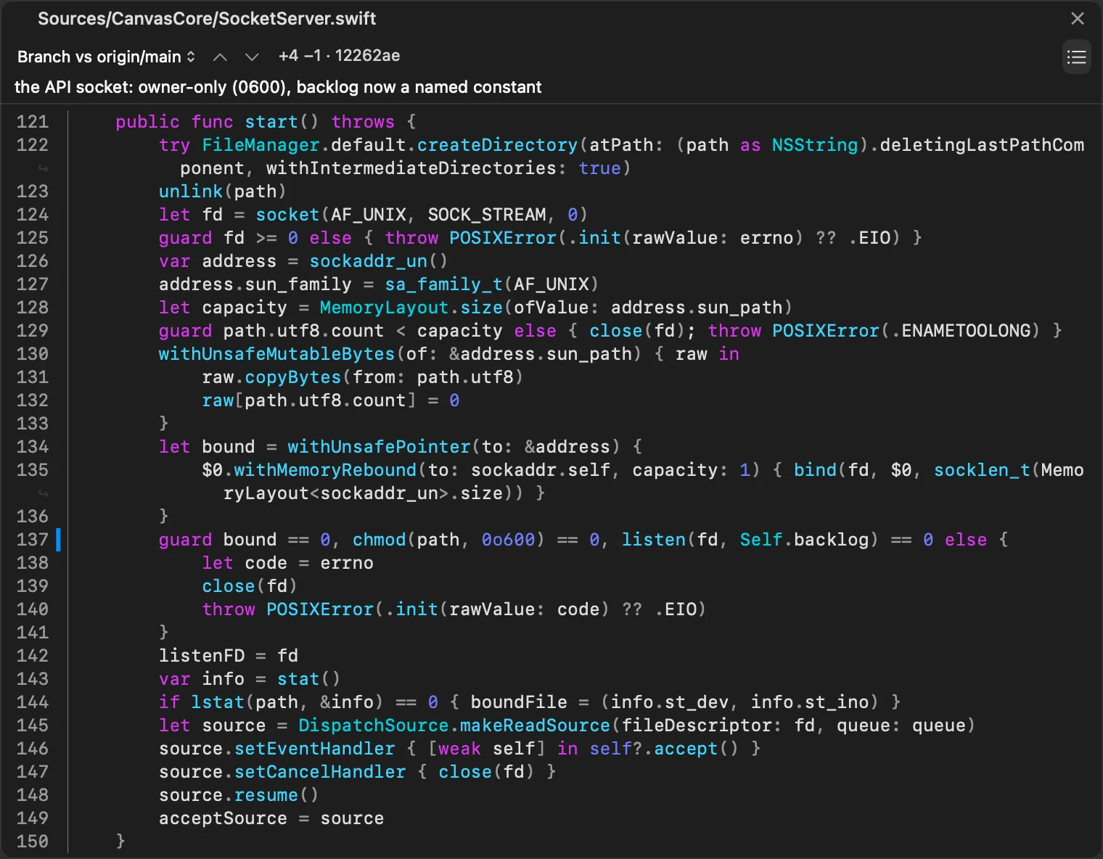Image resolution: width=1103 pixels, height=859 pixels.
Task: Jump to next change with down chevron
Action: [252, 57]
